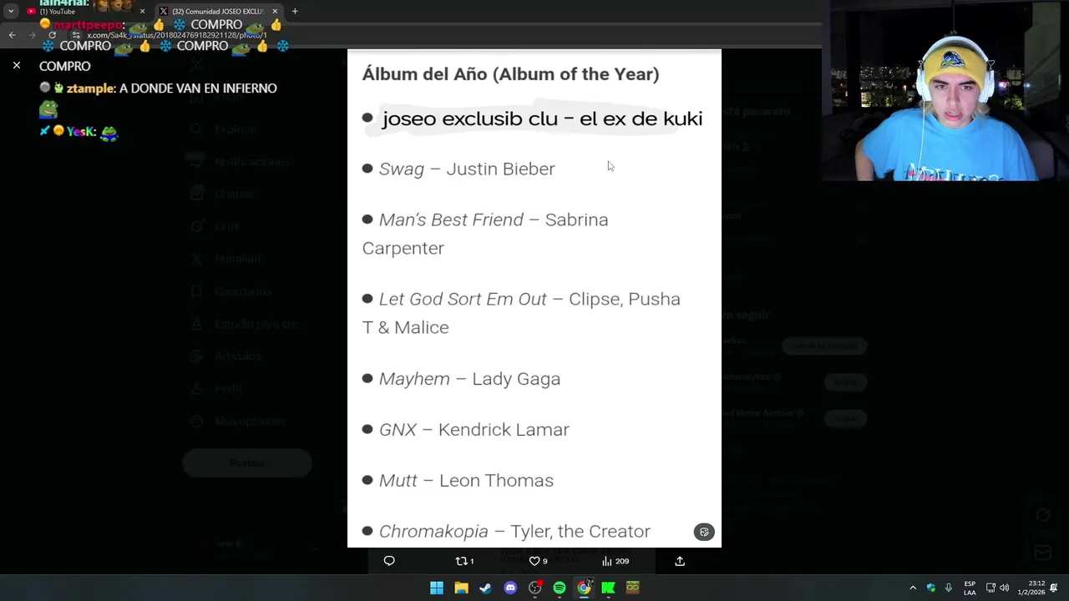Show hidden system tray icons chevron
Viewport: 1069px width, 601px height.
point(913,588)
